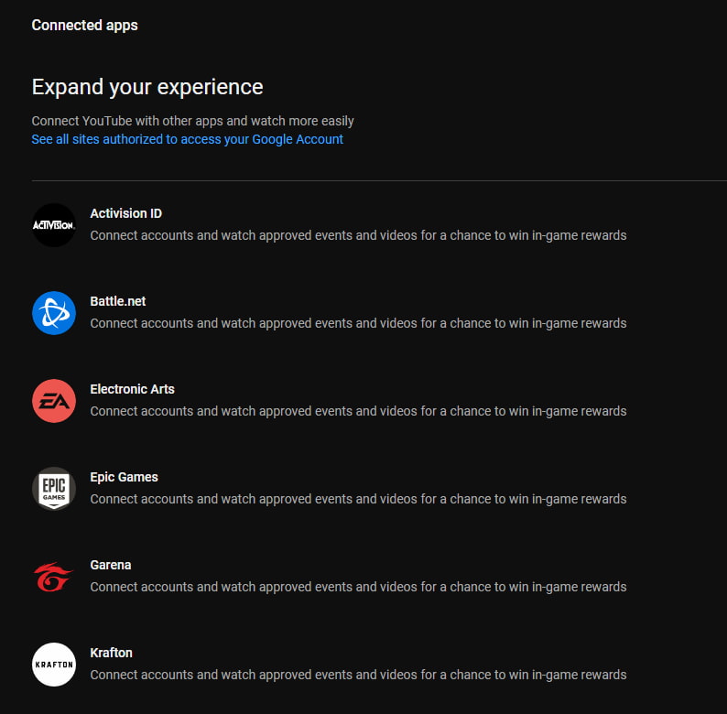Select the Electronic Arts title

point(132,389)
